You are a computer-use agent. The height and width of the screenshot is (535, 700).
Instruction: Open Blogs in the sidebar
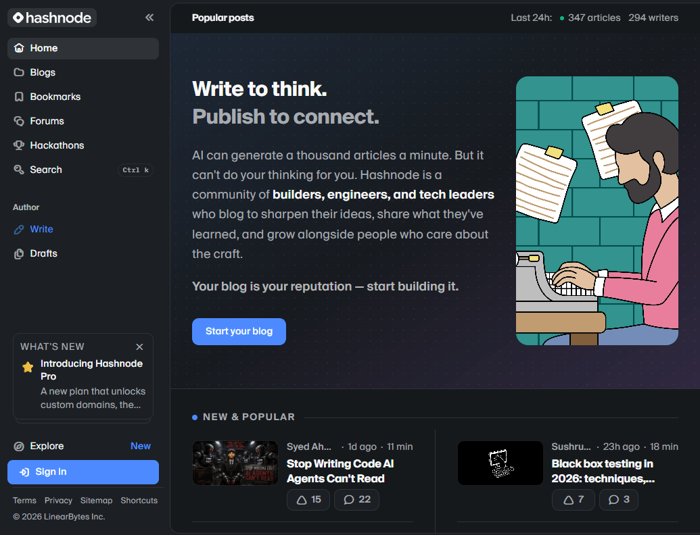[83, 72]
